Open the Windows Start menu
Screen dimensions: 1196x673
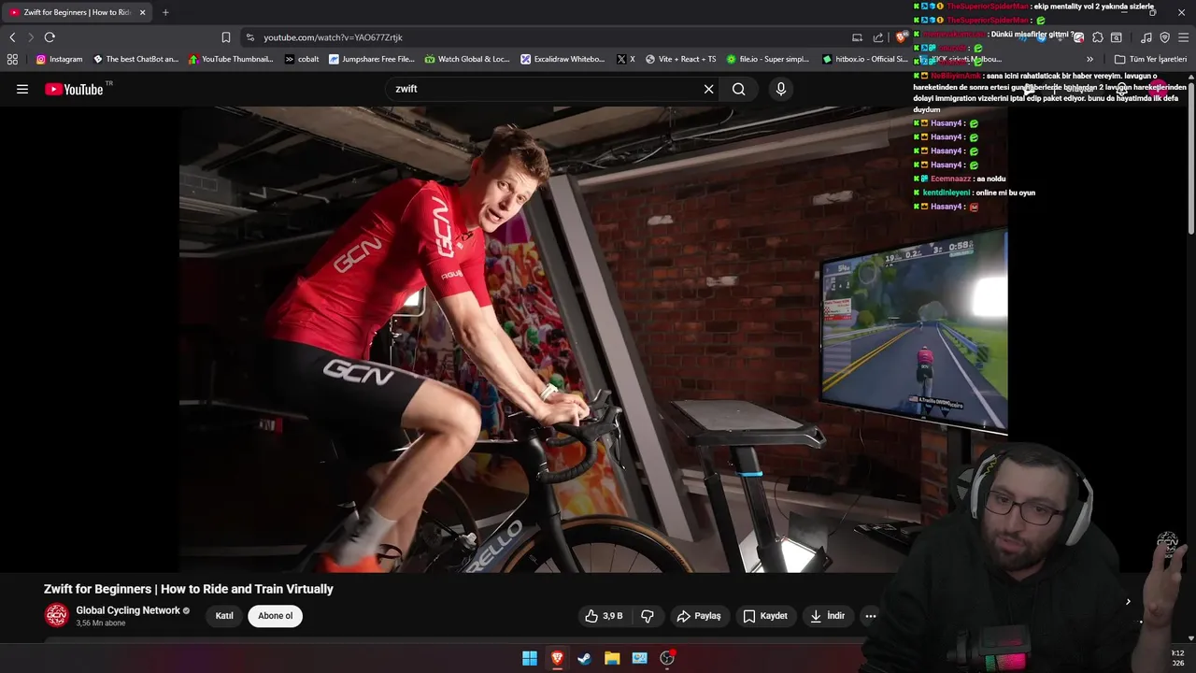530,658
